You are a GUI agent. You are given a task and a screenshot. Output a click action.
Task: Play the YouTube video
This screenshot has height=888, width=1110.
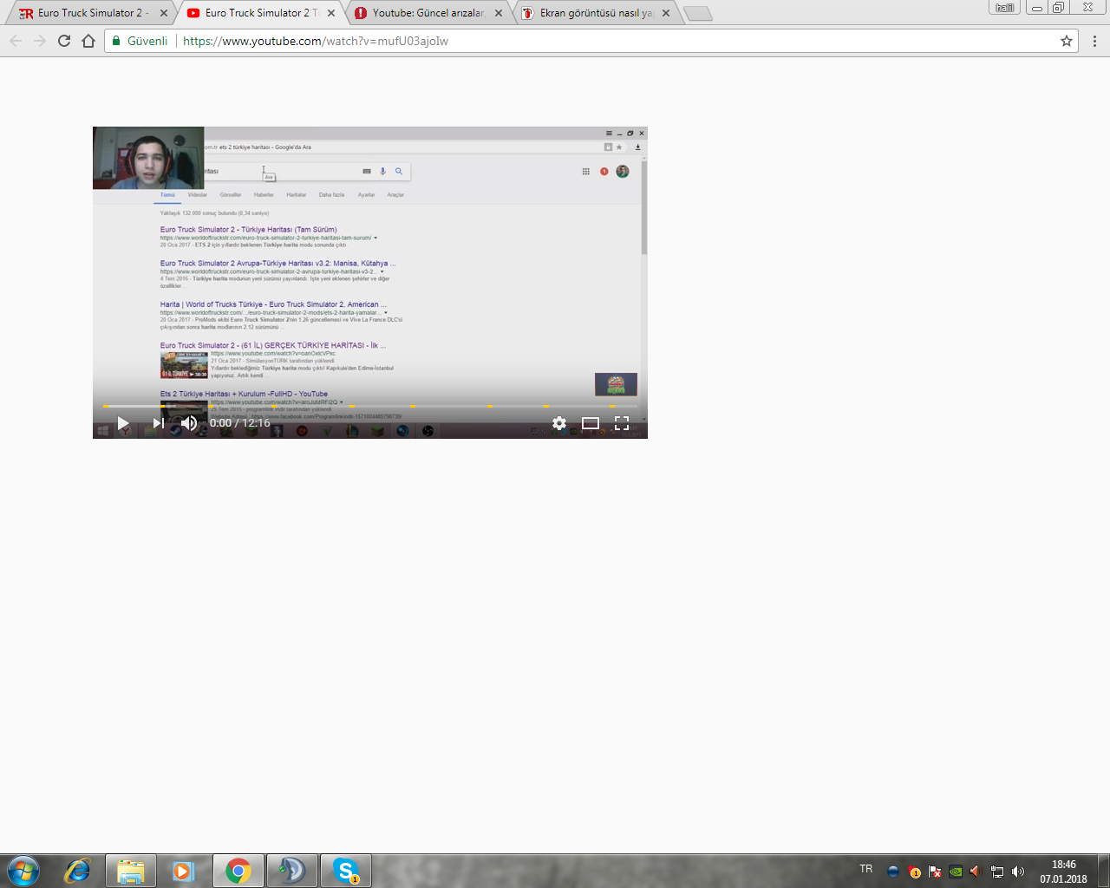123,423
